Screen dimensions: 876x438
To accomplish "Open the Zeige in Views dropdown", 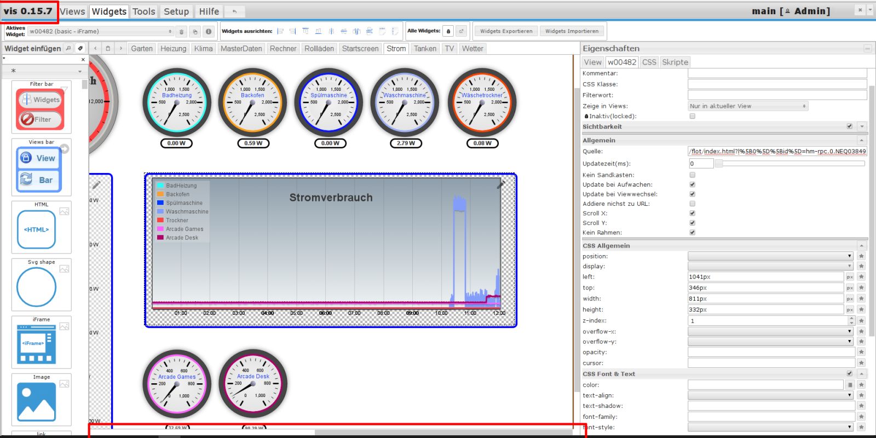I will click(x=748, y=106).
